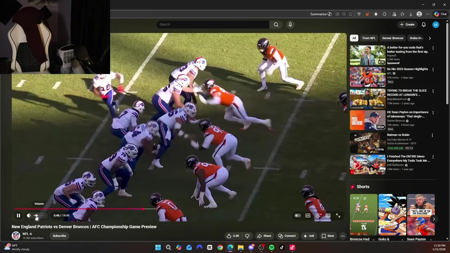Click the Connect button under the video
Screen dimensions: 450x253
click(287, 236)
